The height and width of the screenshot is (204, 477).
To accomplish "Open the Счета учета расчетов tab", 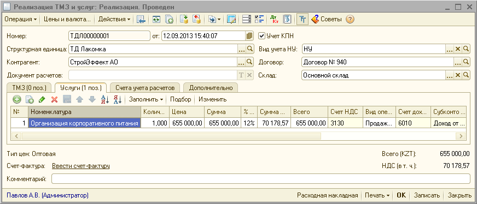I will (x=145, y=88).
